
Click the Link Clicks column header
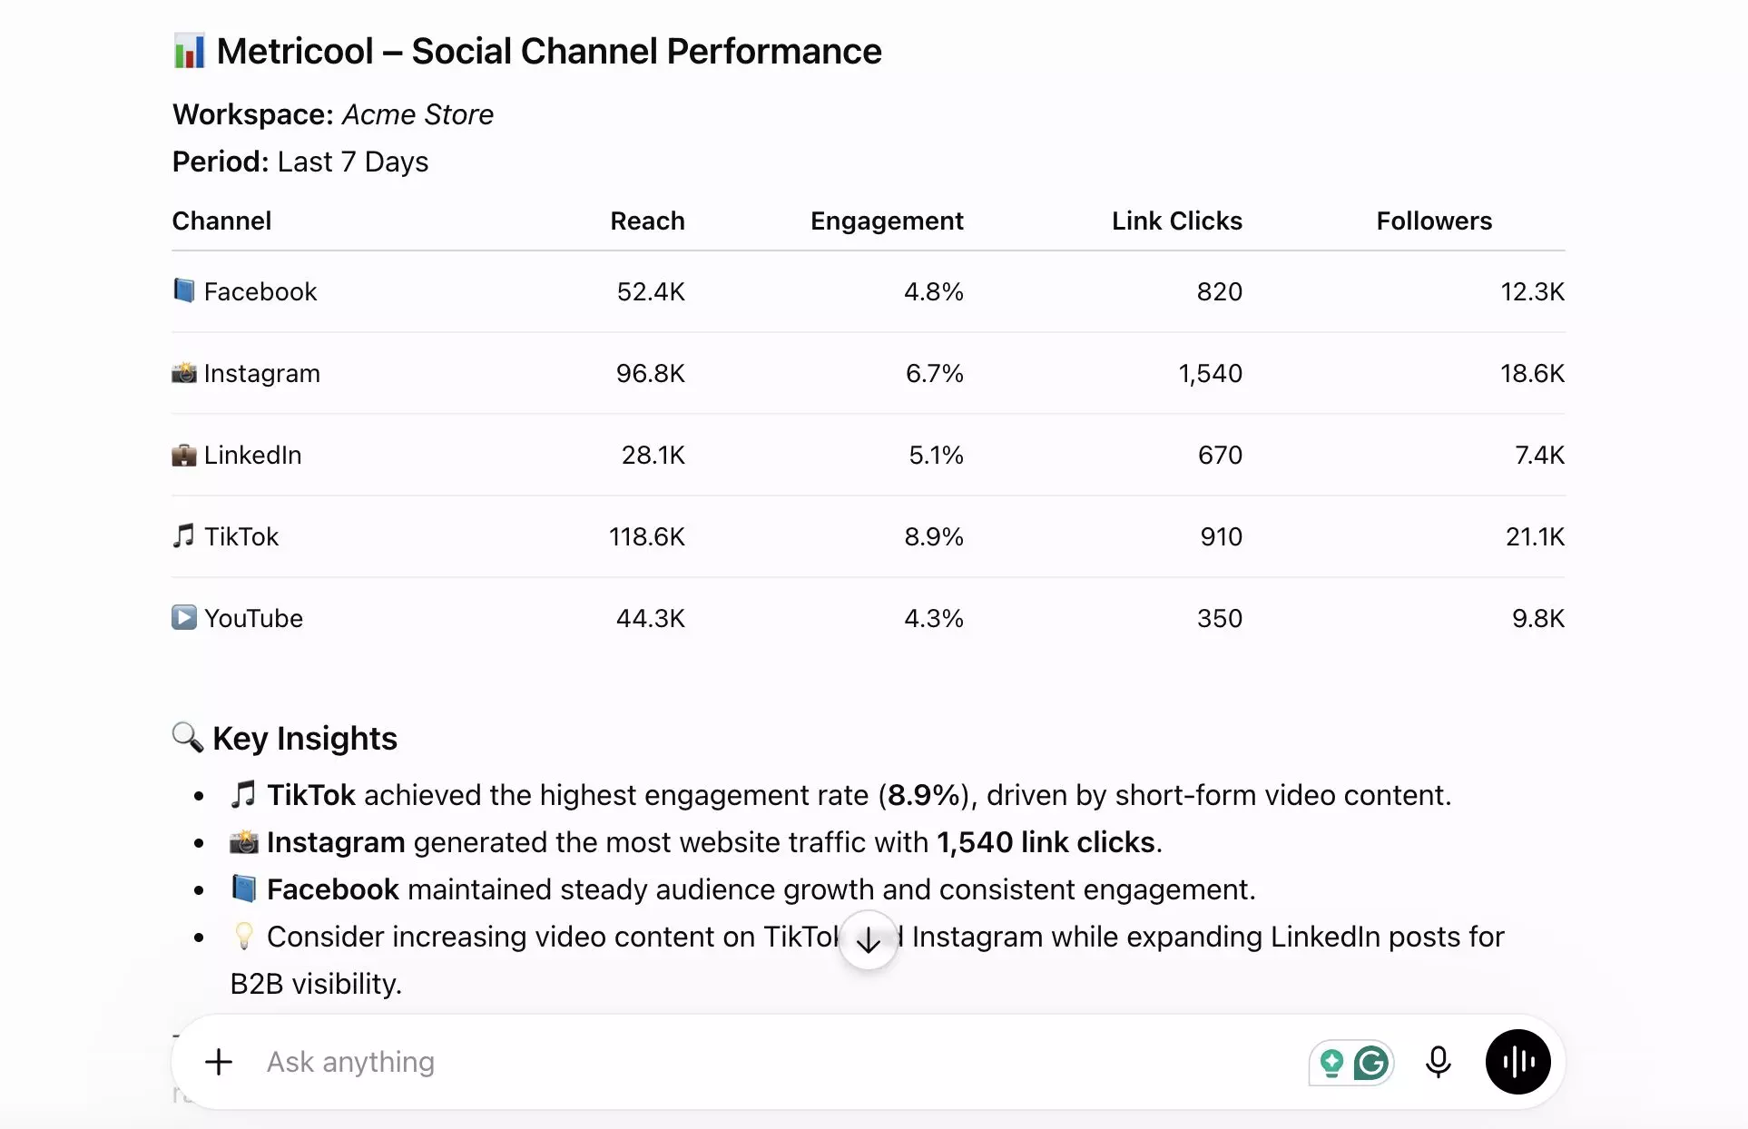pos(1177,221)
